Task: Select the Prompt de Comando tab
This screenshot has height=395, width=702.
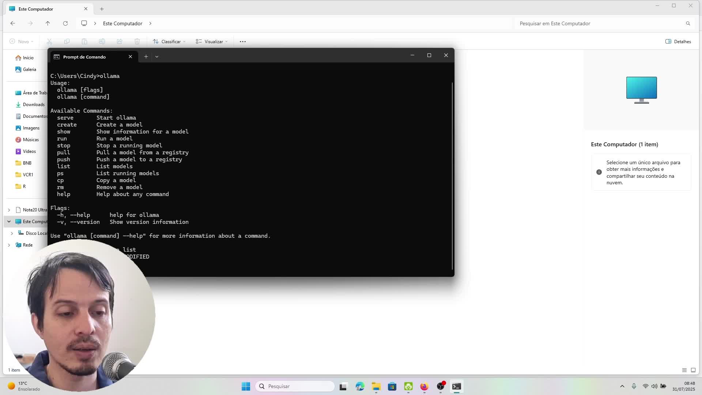Action: 93,57
